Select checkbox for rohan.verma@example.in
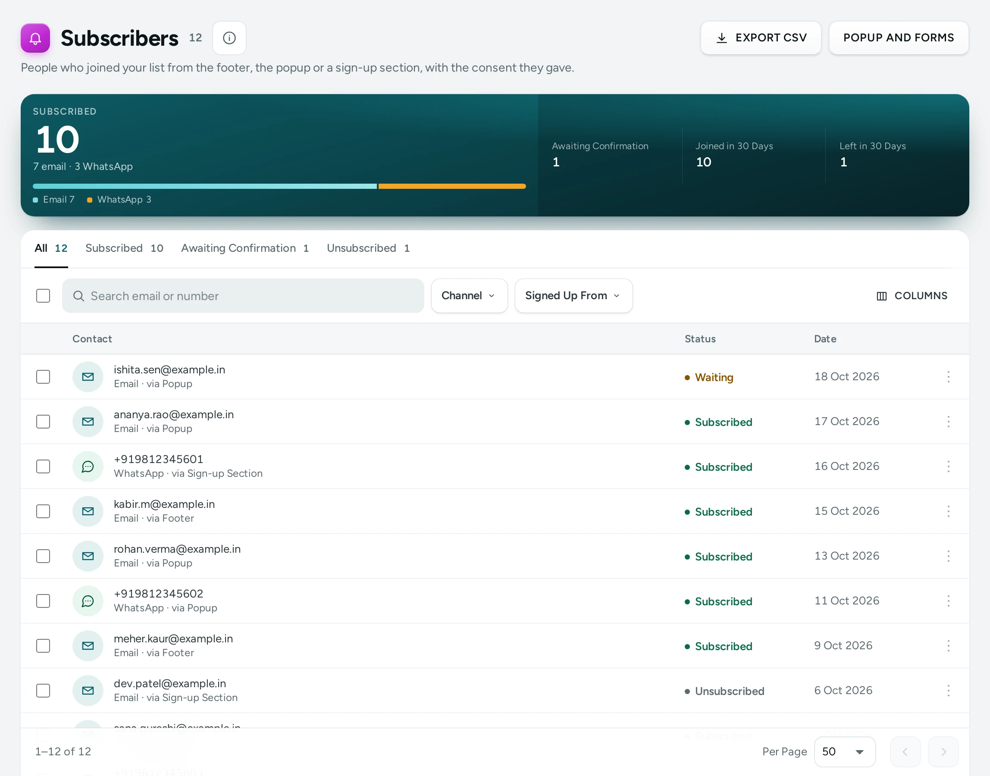This screenshot has width=990, height=776. pos(43,556)
